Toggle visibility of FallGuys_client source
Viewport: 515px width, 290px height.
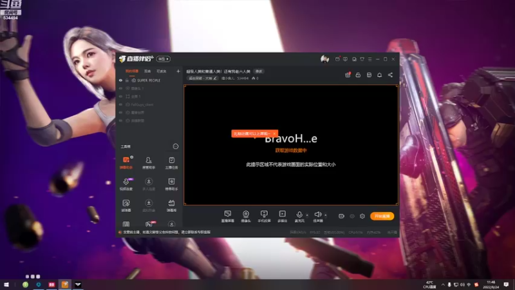(120, 104)
